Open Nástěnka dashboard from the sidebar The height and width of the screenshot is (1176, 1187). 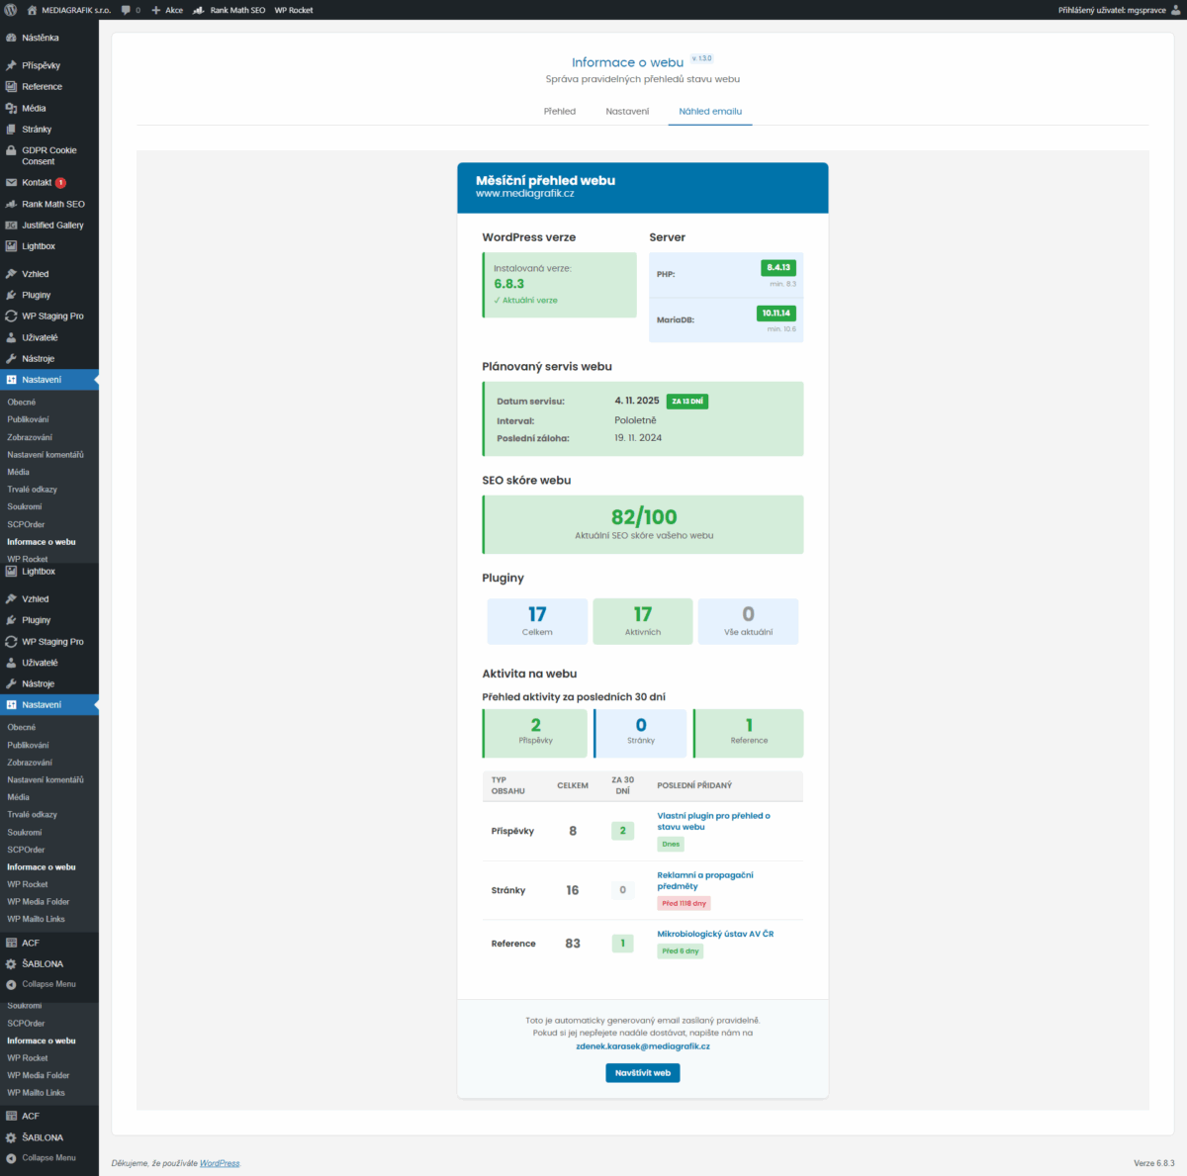40,38
